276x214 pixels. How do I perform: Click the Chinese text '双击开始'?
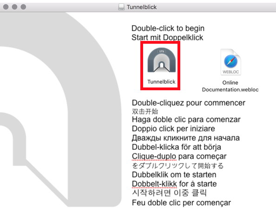point(145,111)
